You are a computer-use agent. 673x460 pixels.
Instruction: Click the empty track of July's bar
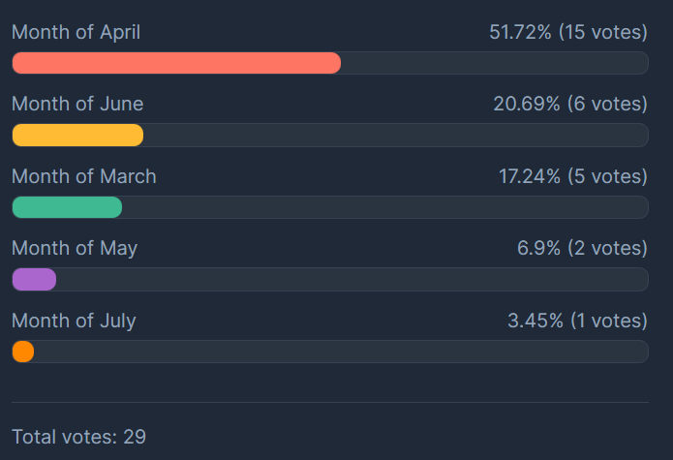[339, 352]
